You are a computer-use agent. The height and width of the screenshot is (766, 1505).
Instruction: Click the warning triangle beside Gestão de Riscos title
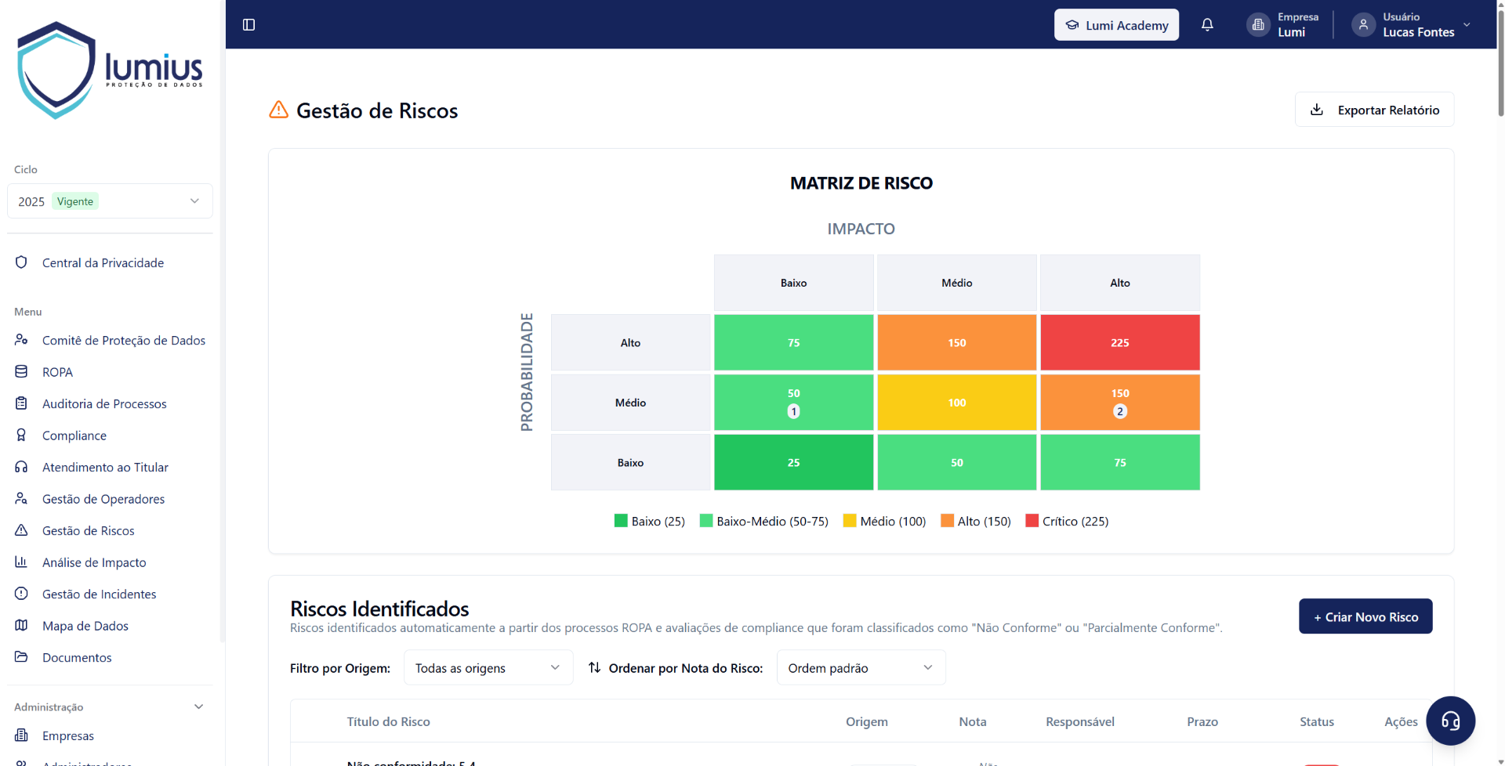click(x=278, y=110)
